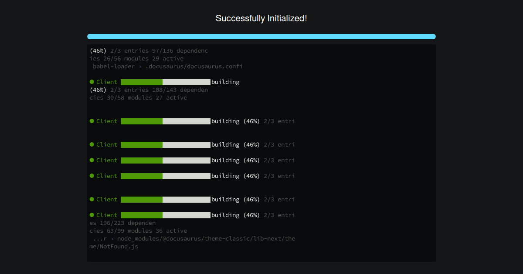Screen dimensions: 523x274
Task: Click green filled part of last Client progress bar
Action: point(142,215)
